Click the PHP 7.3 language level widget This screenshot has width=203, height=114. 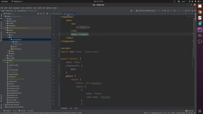coord(147,113)
